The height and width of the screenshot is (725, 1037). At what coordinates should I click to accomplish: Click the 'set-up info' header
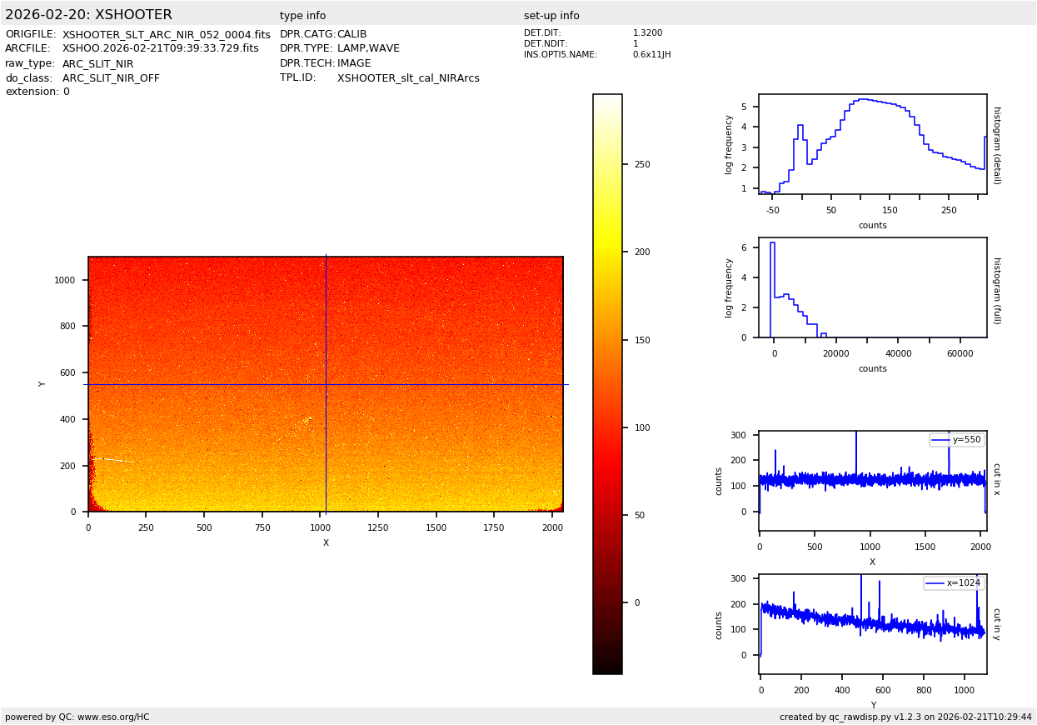551,16
